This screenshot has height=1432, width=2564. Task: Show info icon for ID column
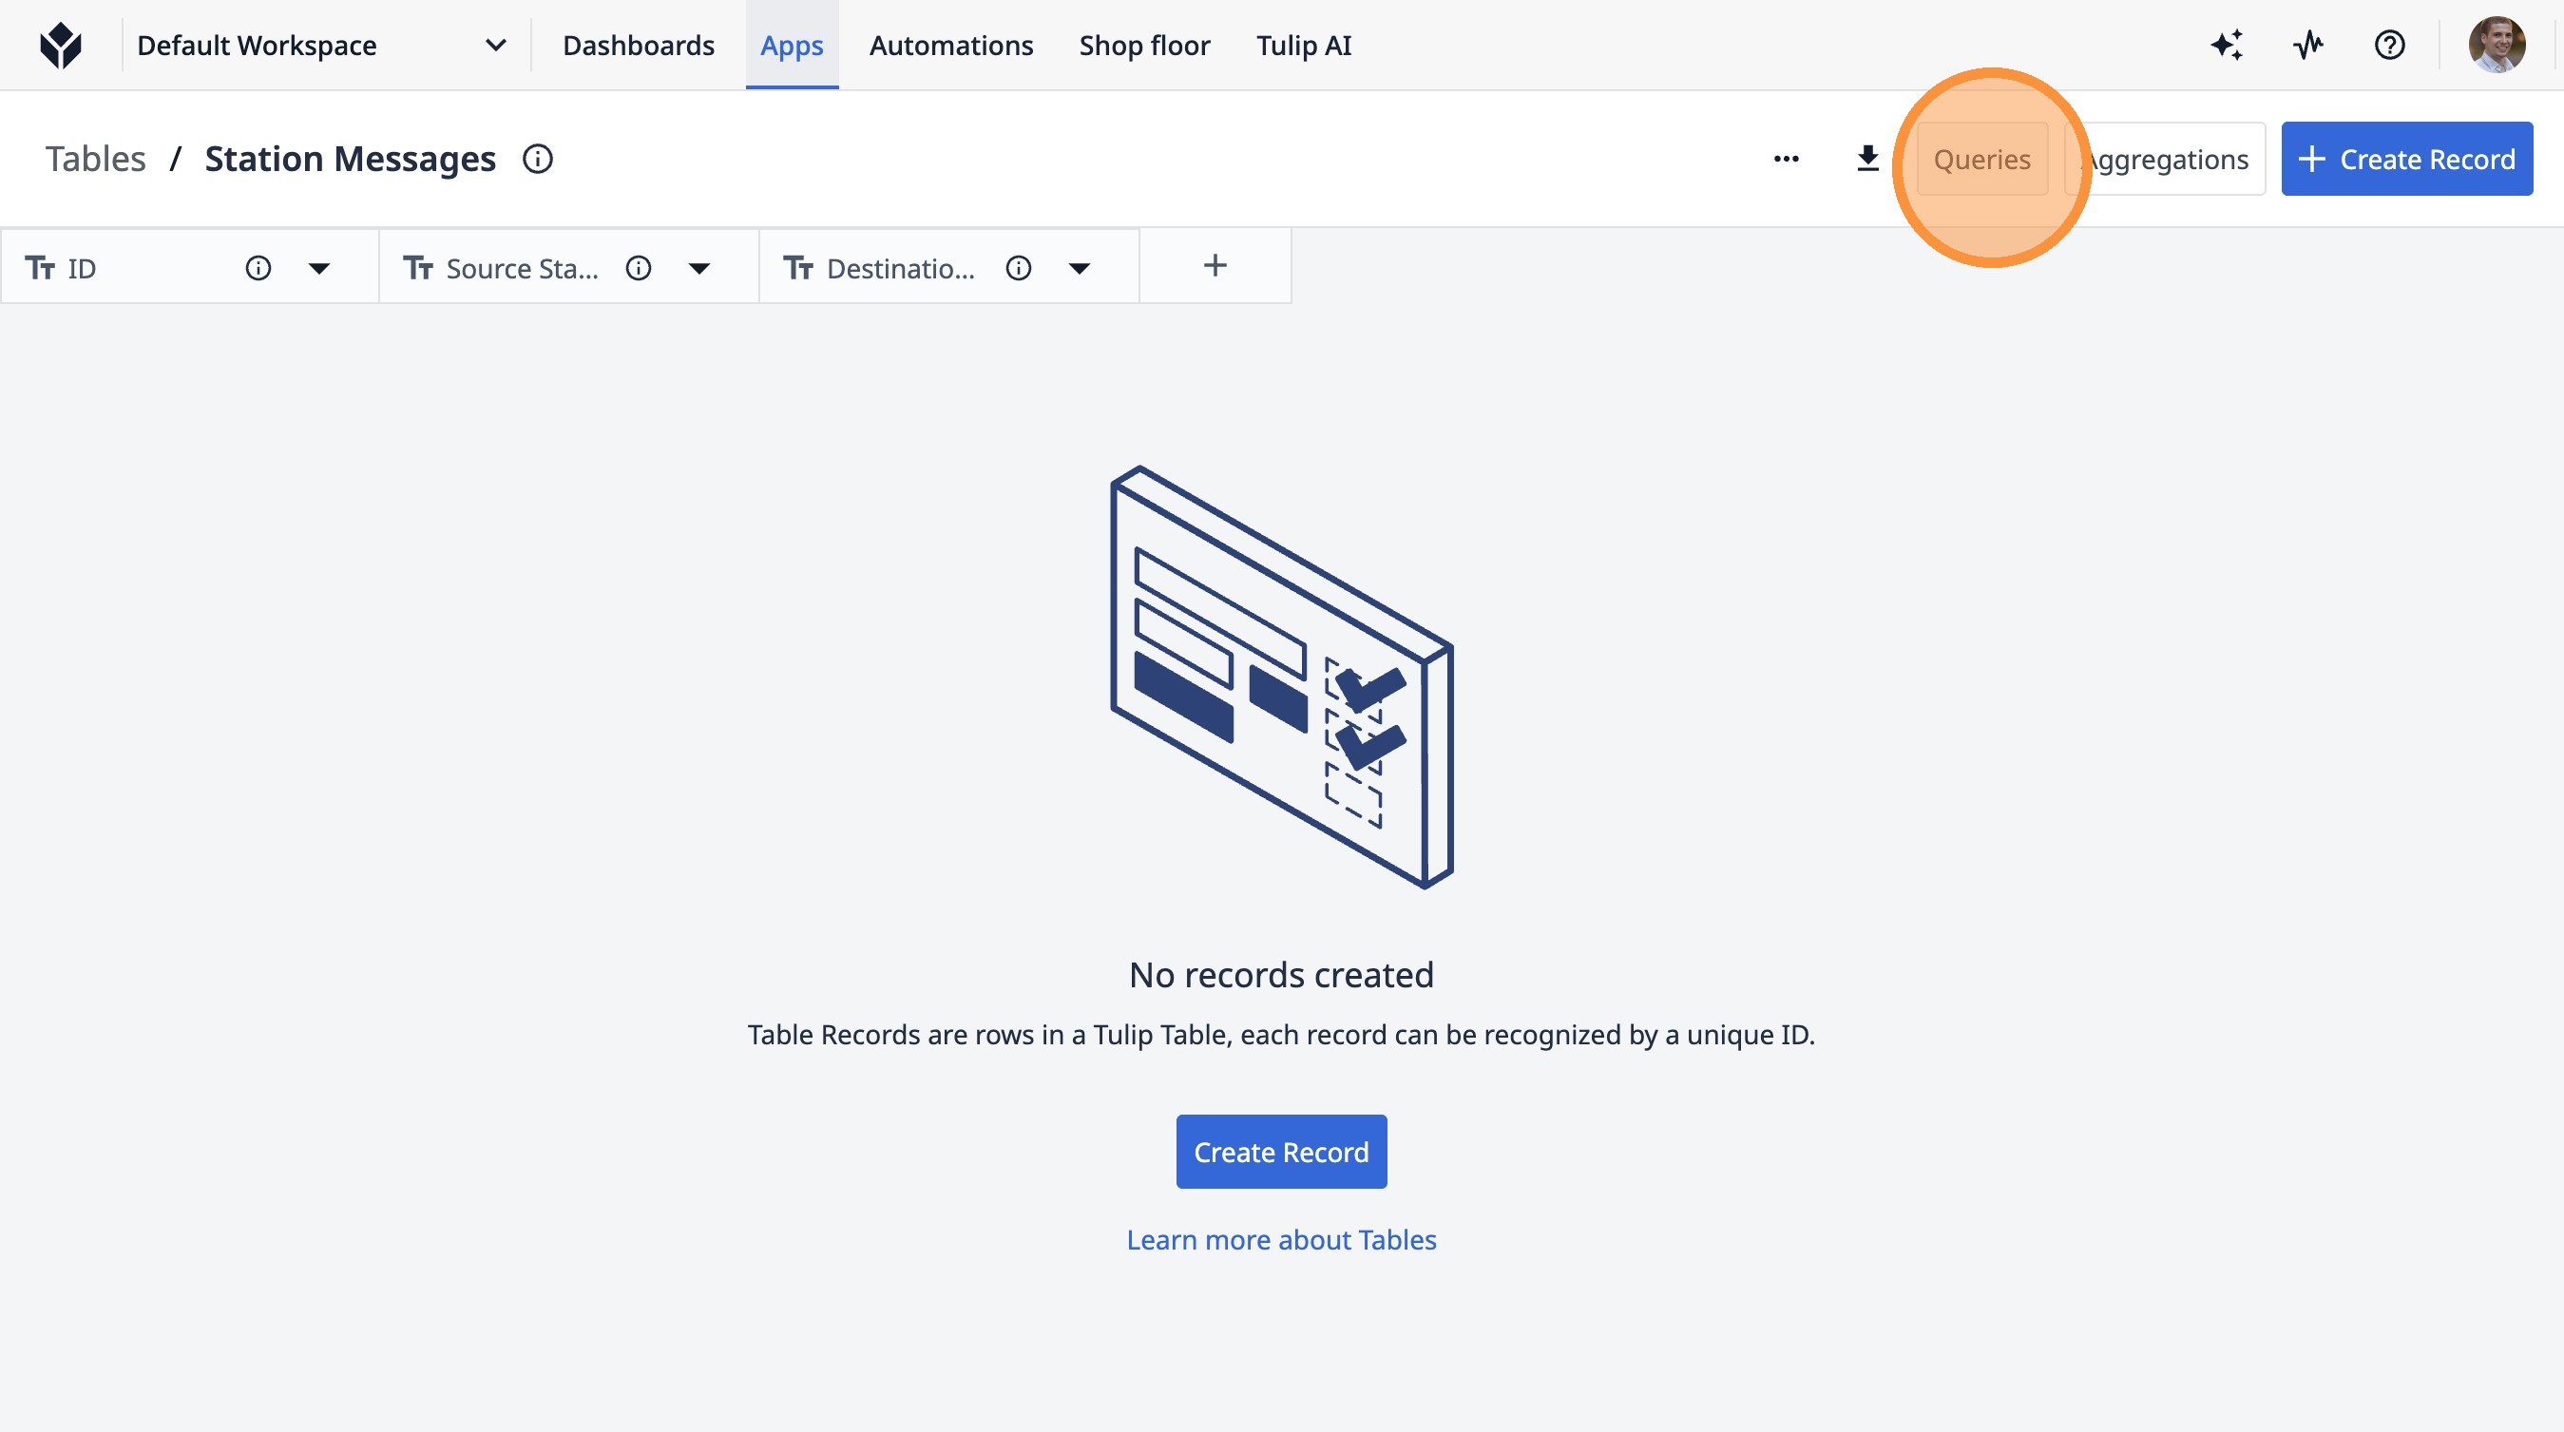pyautogui.click(x=258, y=268)
